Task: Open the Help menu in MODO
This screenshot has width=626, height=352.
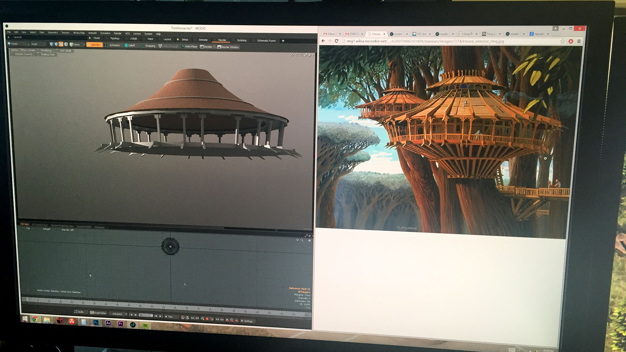Action: [158, 34]
